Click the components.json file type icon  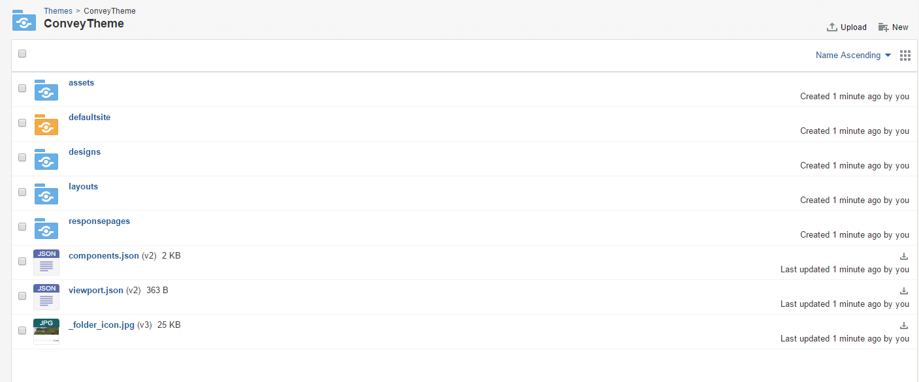click(x=46, y=263)
